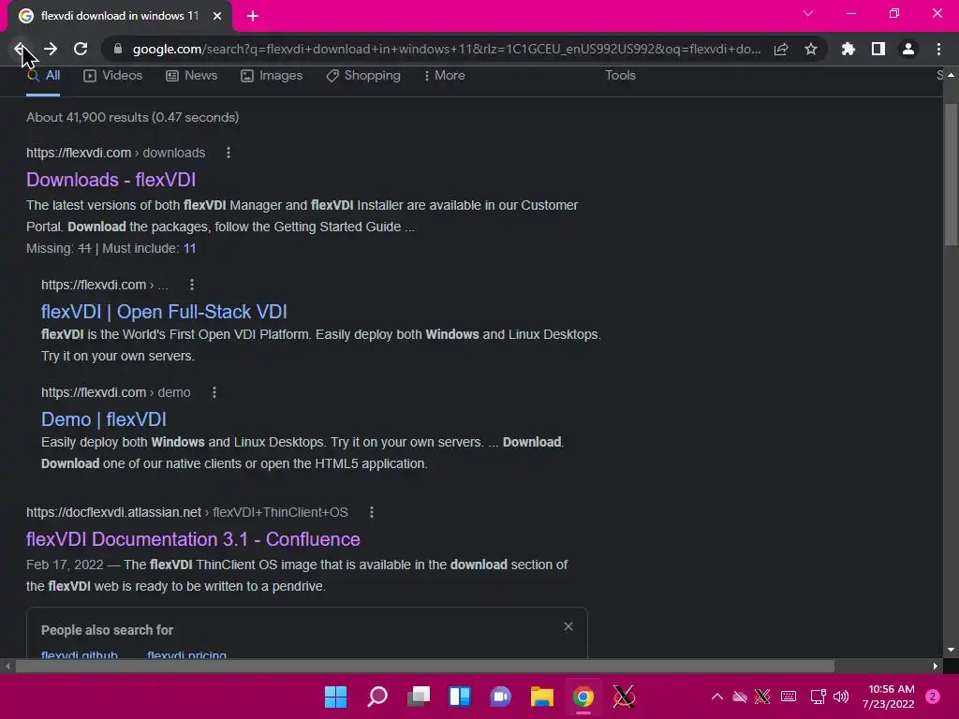Open options for flexvdi.com demo result
The width and height of the screenshot is (959, 719).
point(214,392)
